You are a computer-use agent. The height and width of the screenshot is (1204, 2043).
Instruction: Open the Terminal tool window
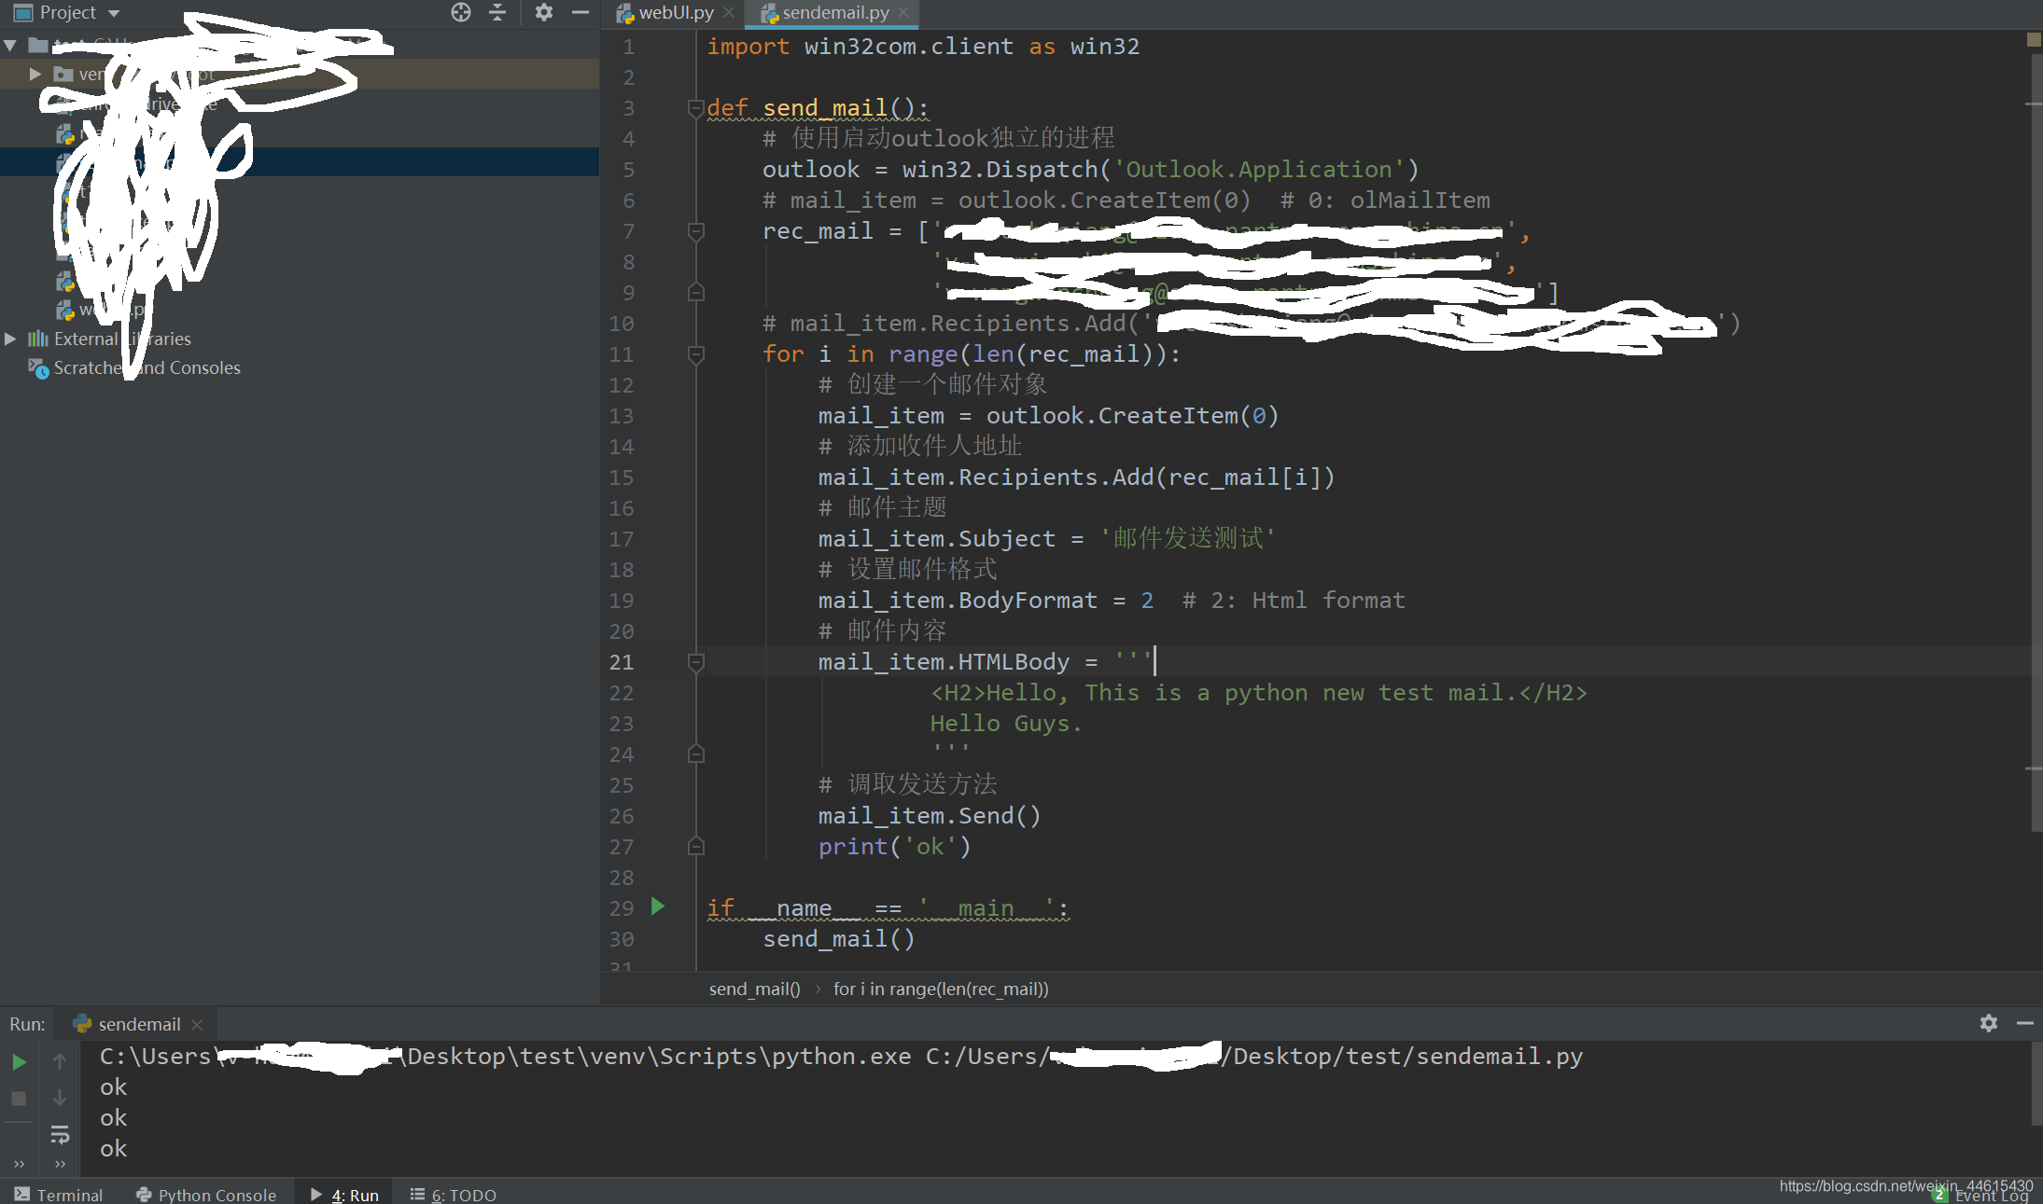(59, 1195)
